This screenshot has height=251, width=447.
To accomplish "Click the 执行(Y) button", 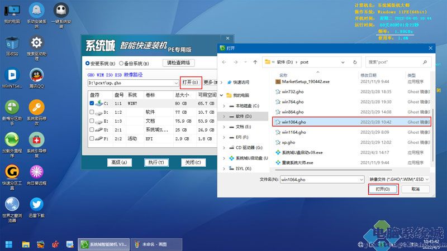I will coord(156,162).
